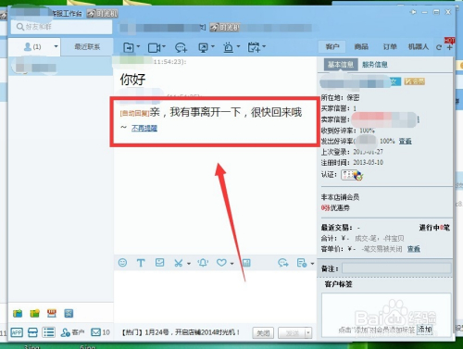Open the heart icon dropdown arrow
The height and width of the screenshot is (349, 463).
tap(231, 264)
